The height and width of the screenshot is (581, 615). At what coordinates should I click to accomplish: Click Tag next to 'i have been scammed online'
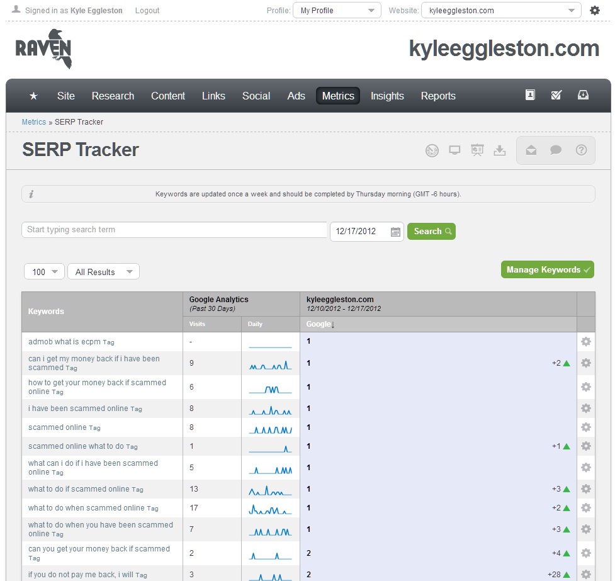pos(136,409)
